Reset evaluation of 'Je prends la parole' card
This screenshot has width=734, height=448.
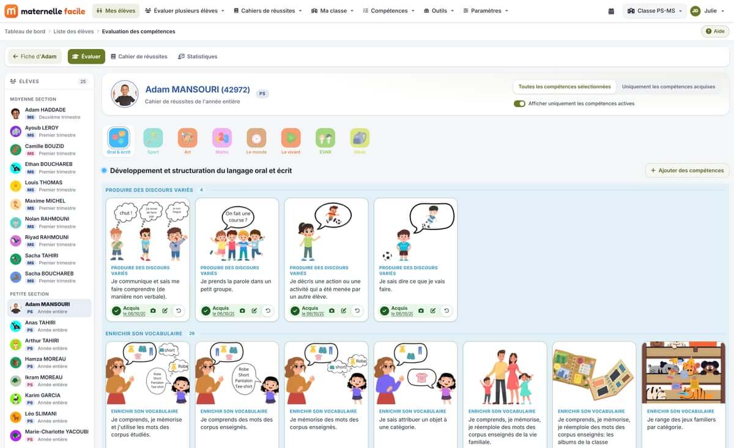click(x=267, y=311)
